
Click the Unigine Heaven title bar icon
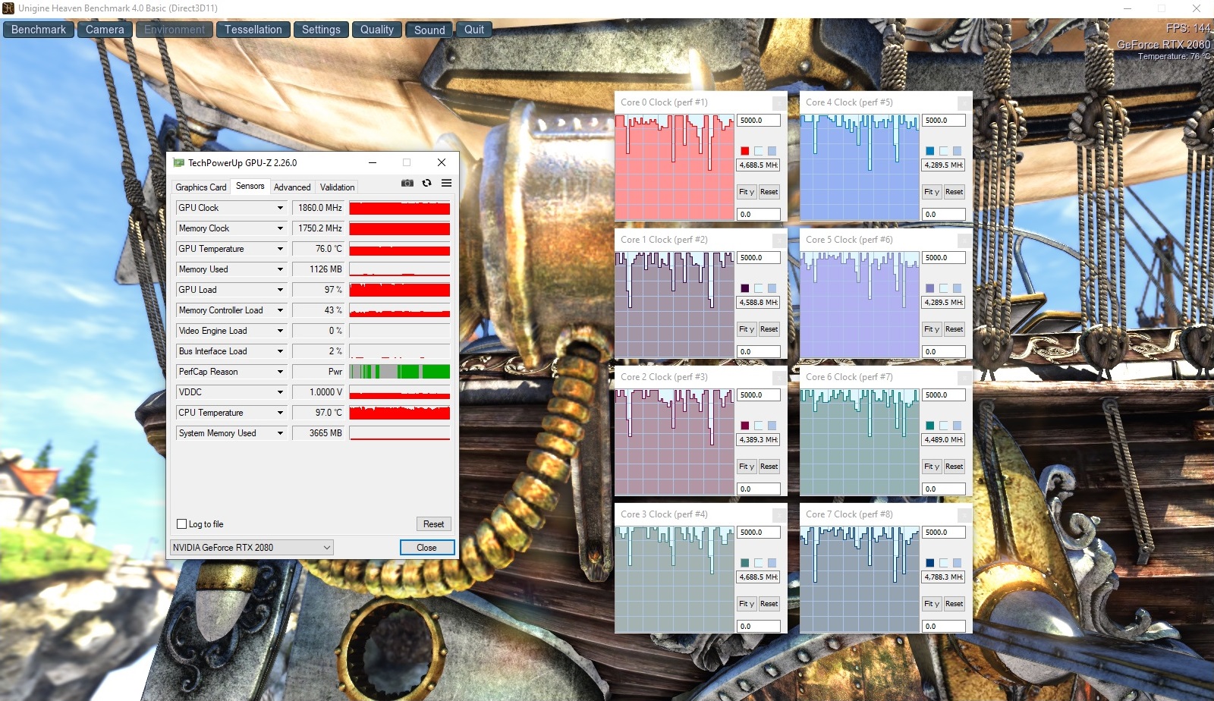click(8, 8)
